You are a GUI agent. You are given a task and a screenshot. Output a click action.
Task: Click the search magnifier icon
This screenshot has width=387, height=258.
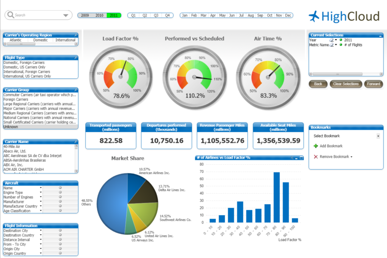point(11,15)
